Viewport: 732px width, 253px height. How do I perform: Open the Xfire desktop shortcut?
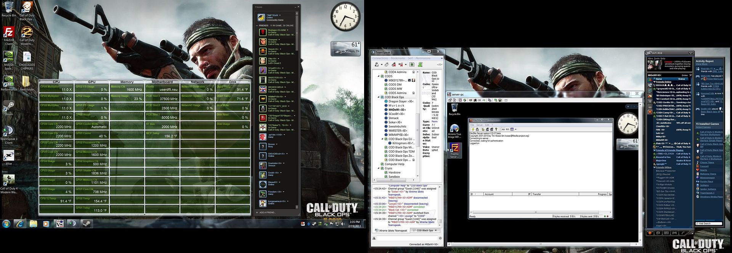(8, 158)
